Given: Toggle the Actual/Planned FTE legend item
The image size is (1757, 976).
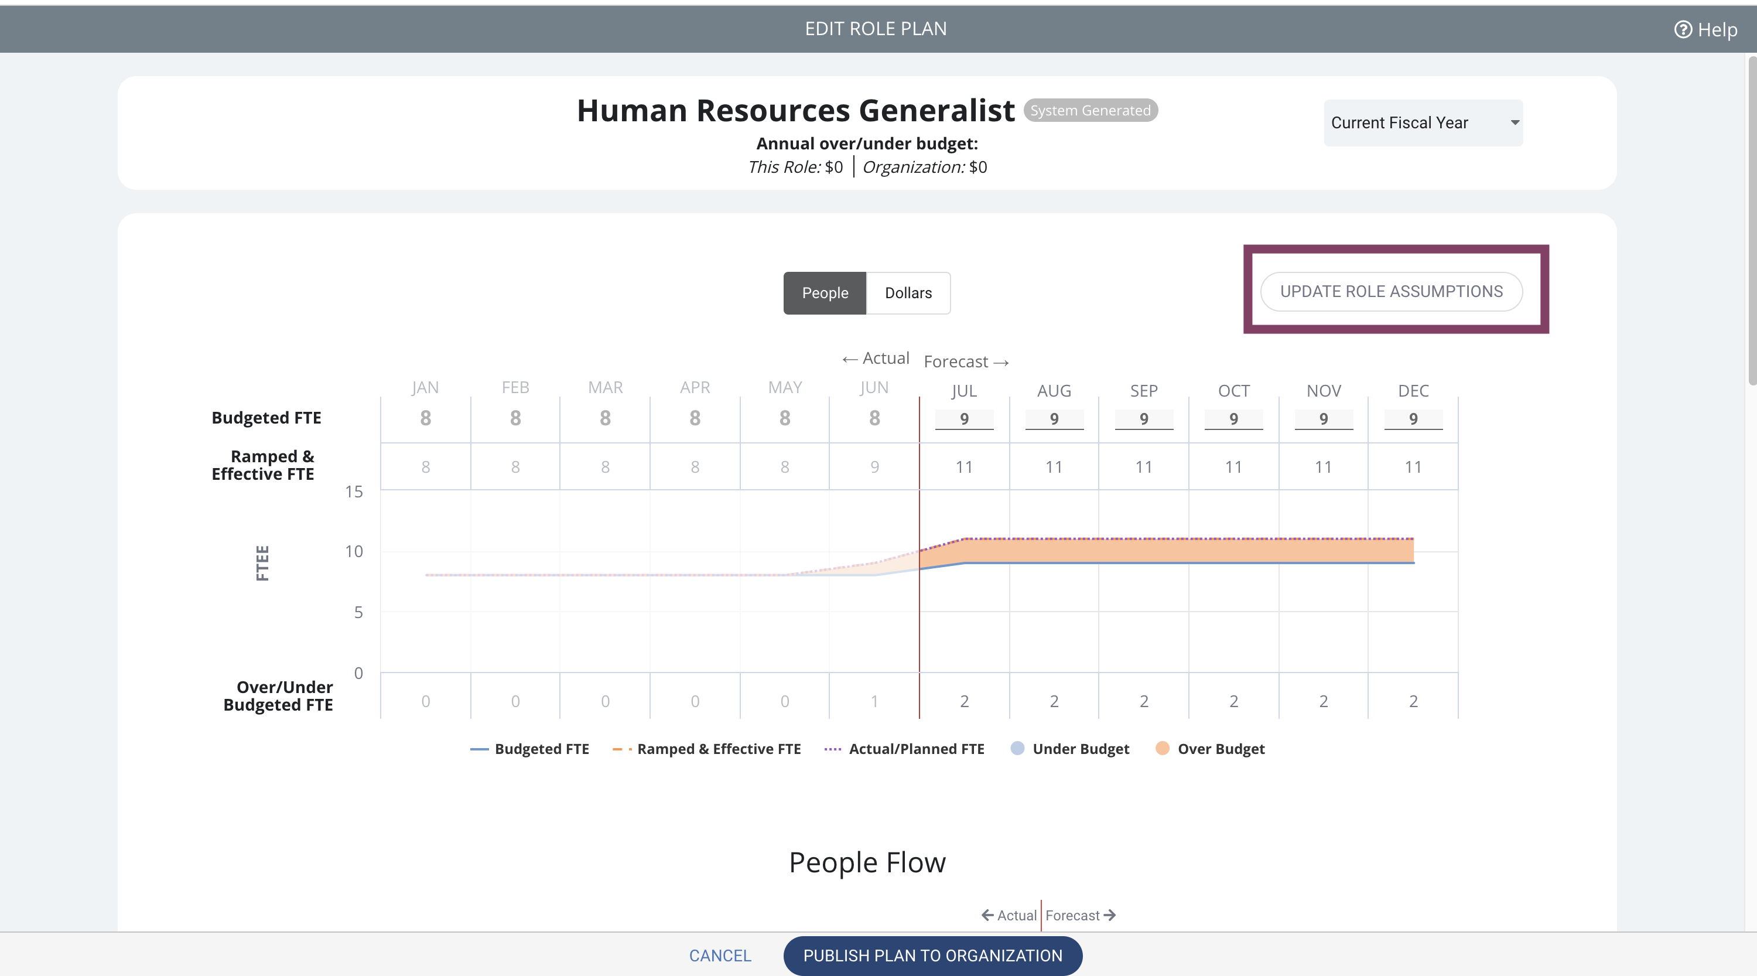Looking at the screenshot, I should click(x=904, y=749).
